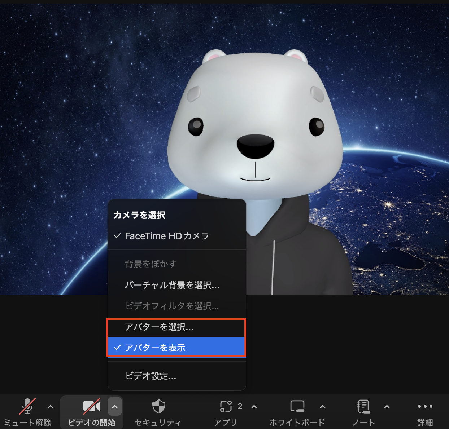Choose アバターを選択... from the menu

point(177,327)
